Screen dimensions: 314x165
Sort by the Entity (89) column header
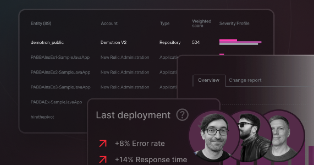(x=41, y=23)
